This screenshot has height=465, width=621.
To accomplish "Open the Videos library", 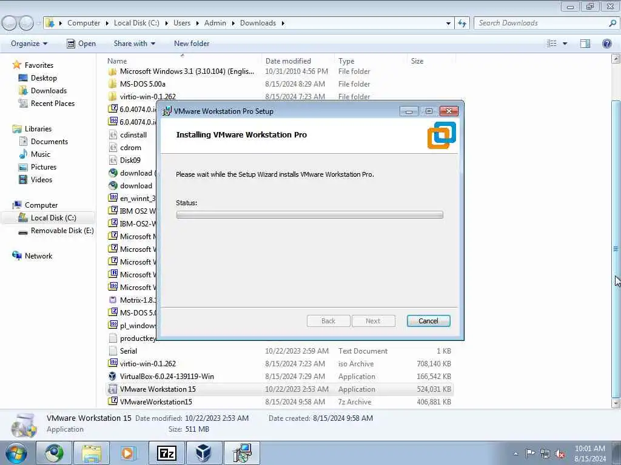I will (41, 179).
